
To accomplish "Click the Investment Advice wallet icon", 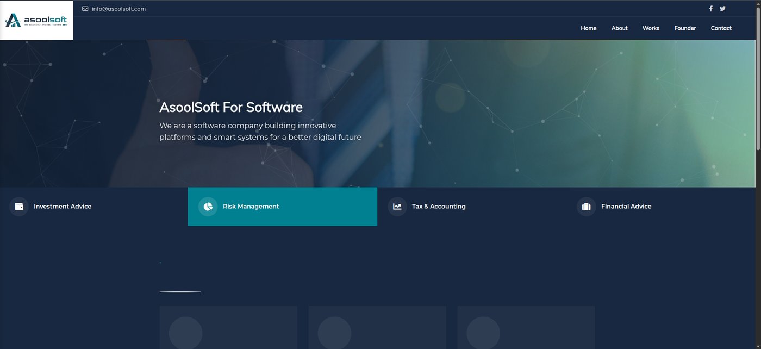I will pyautogui.click(x=19, y=207).
